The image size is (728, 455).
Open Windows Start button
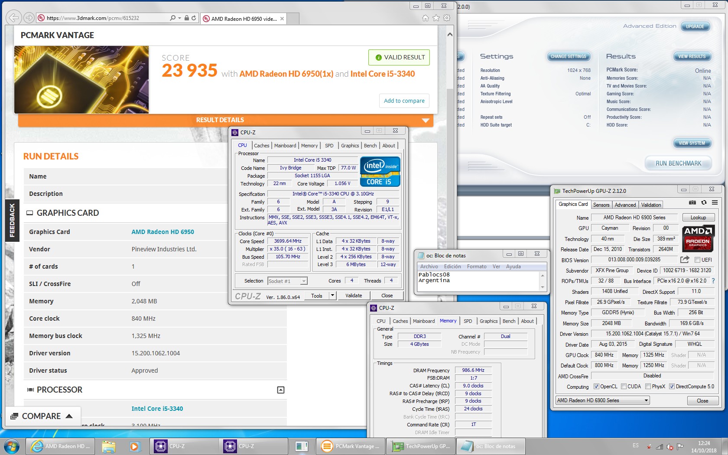tap(12, 446)
